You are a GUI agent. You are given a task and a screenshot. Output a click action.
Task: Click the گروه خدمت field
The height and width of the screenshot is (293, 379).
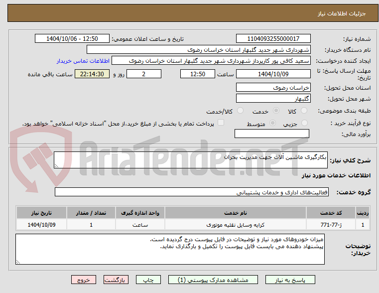click(192, 192)
